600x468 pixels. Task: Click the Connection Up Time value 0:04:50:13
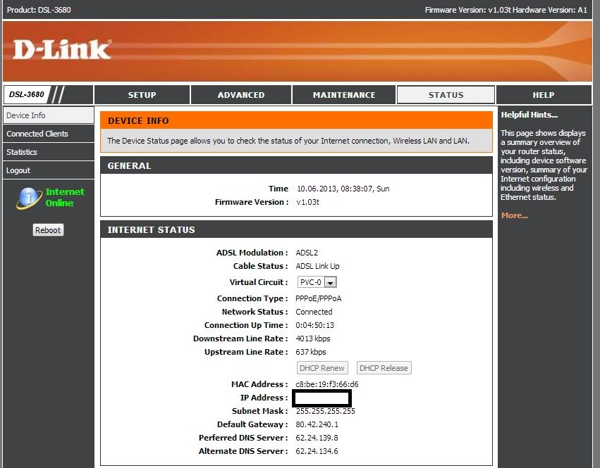point(314,325)
